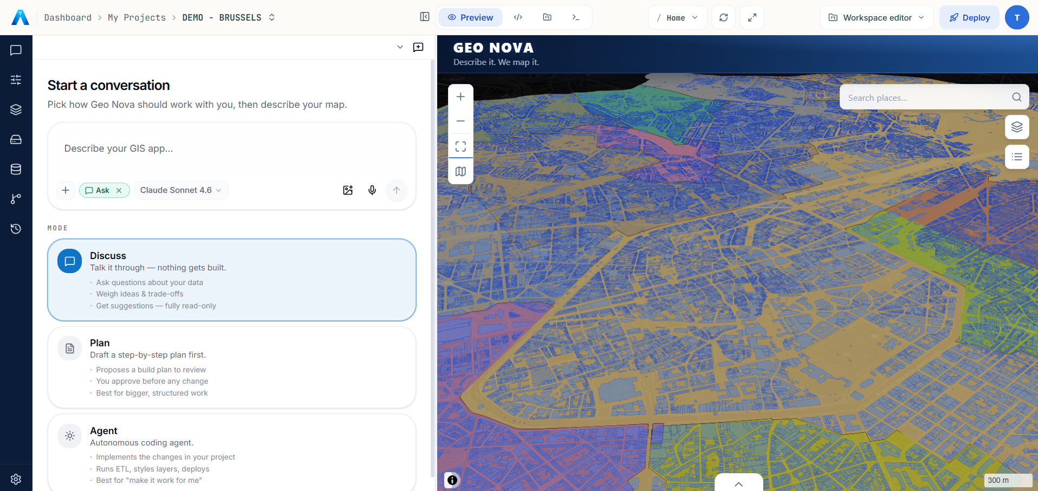Start a new chat with plus-message icon
The width and height of the screenshot is (1038, 491).
coord(418,47)
